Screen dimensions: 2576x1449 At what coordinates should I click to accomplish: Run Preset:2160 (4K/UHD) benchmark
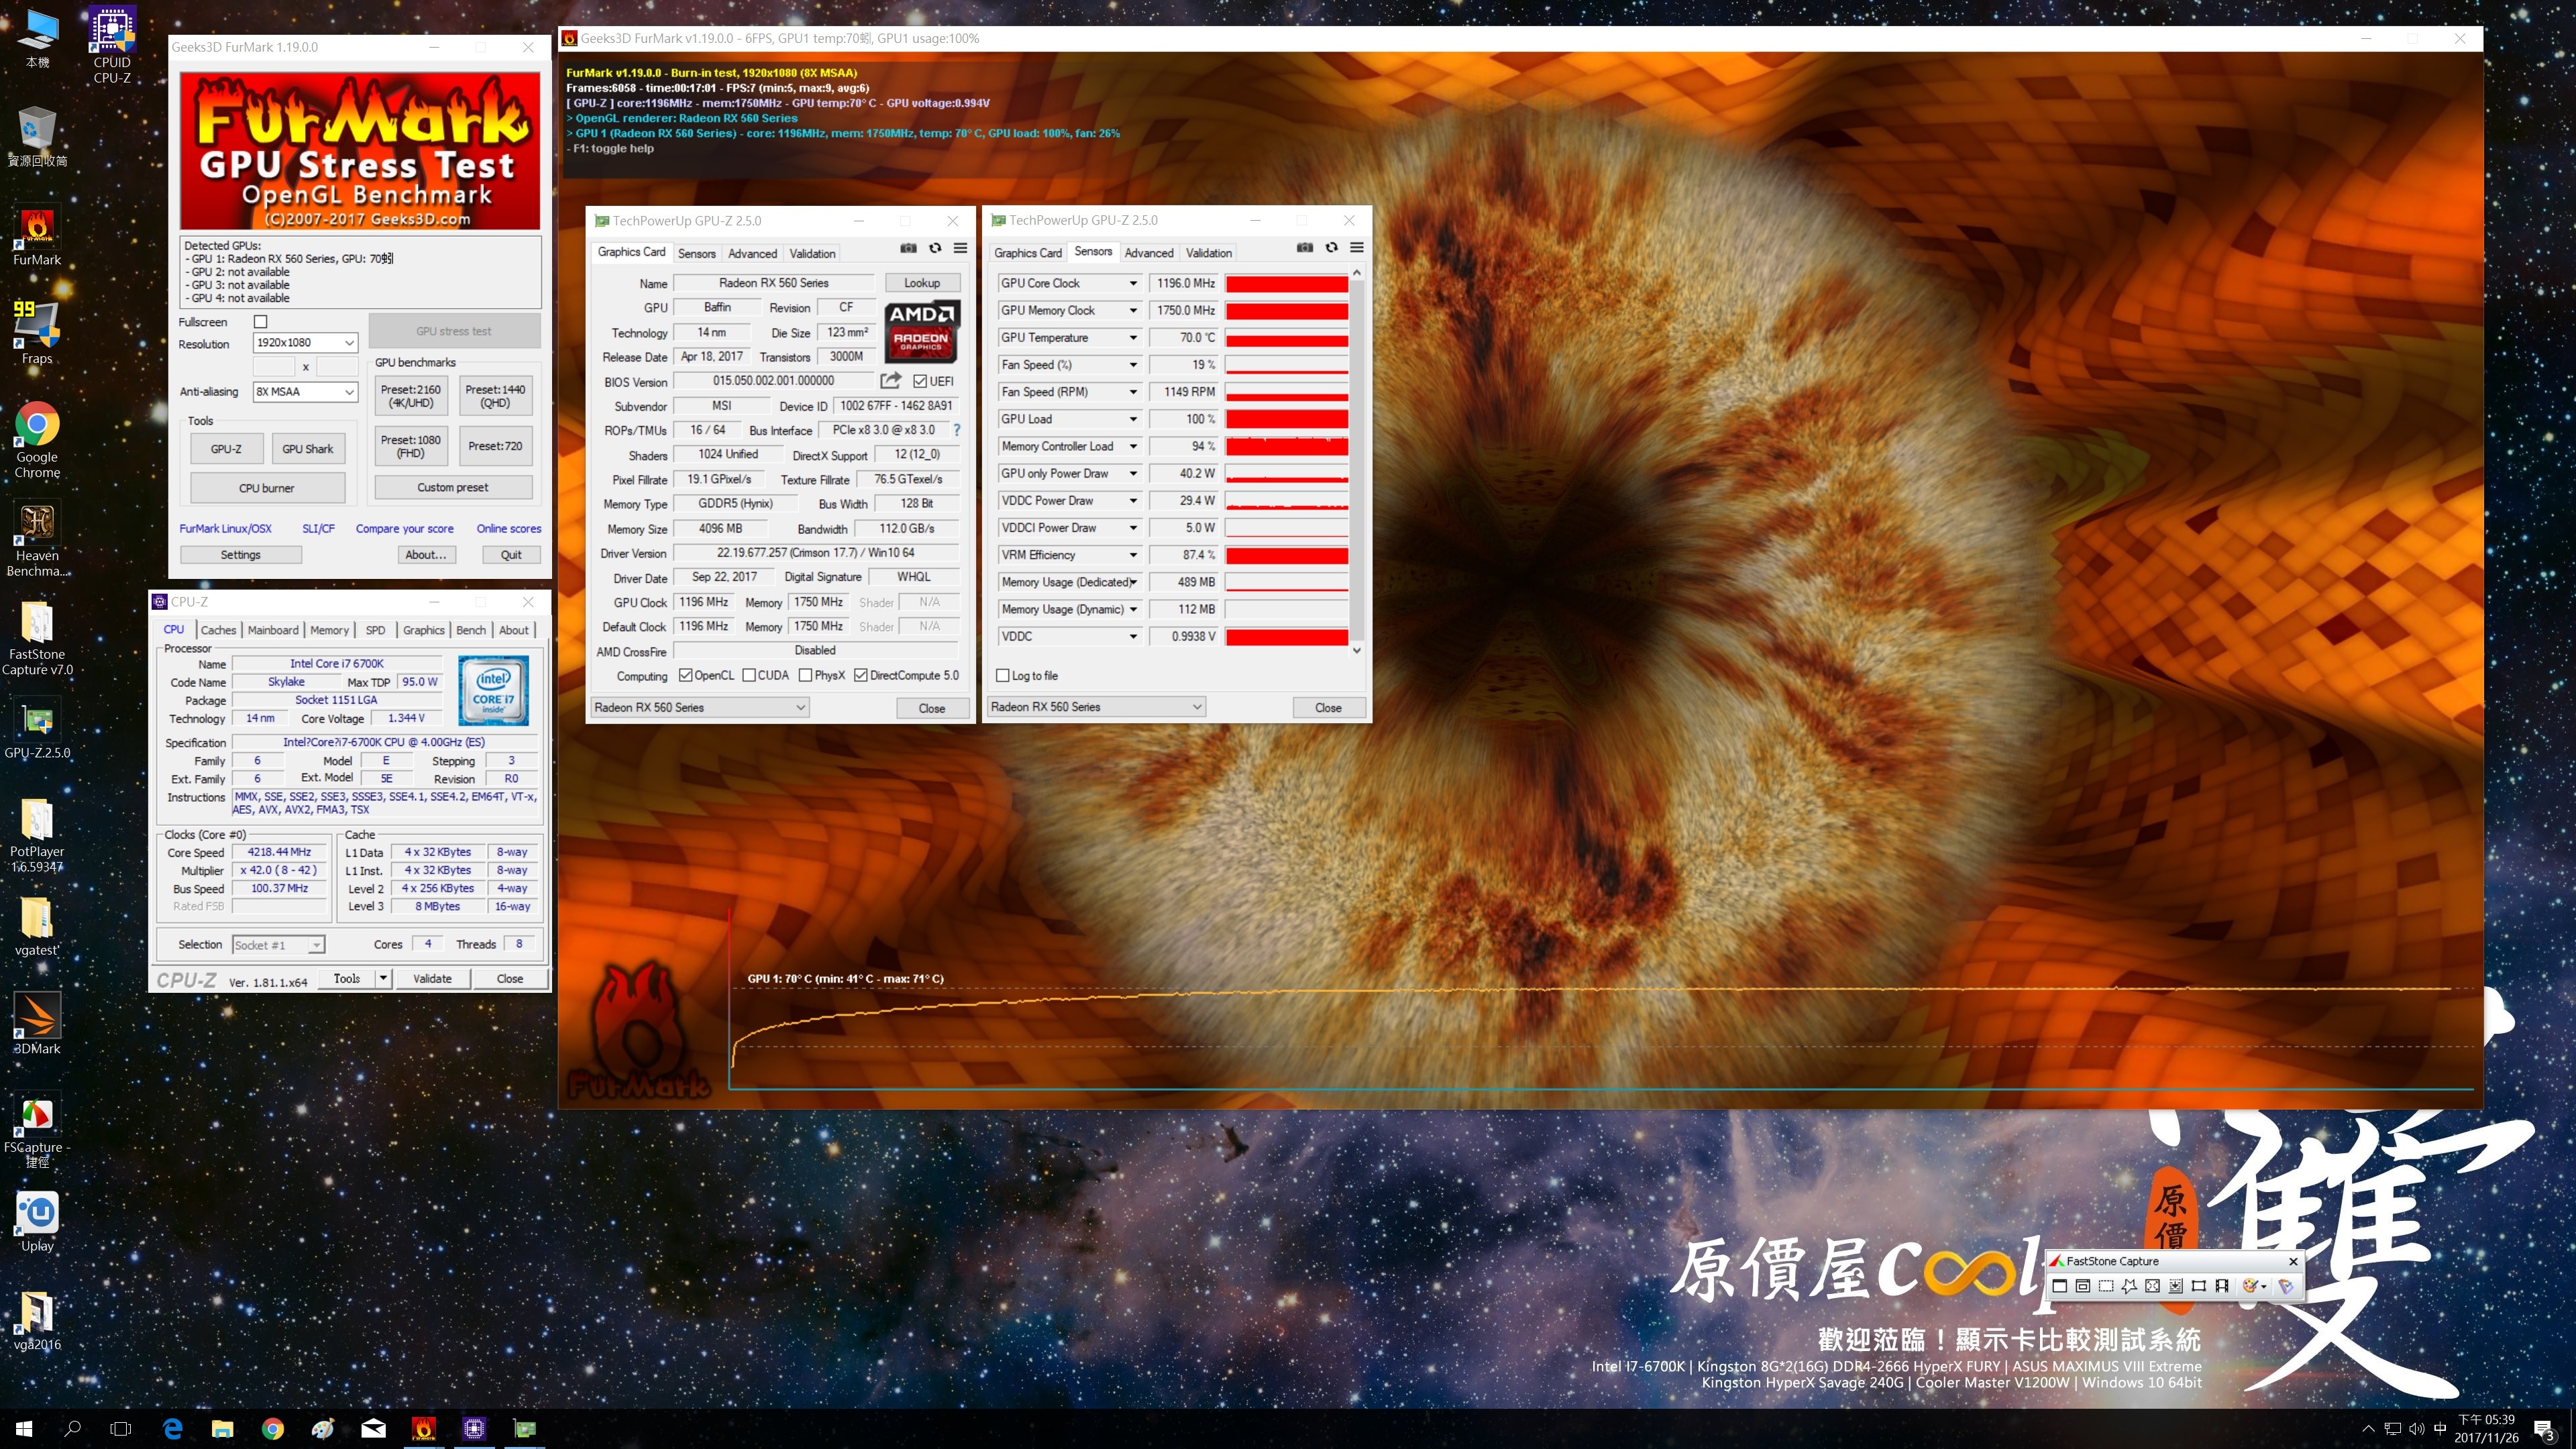[x=411, y=396]
